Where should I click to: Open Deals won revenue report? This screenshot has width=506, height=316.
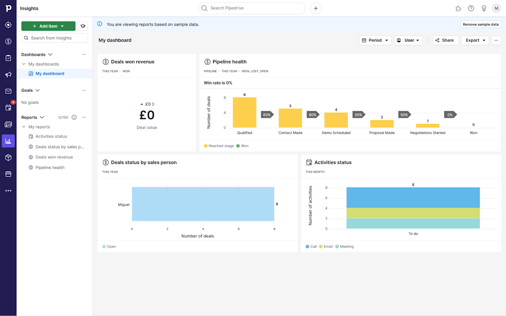[x=55, y=157]
